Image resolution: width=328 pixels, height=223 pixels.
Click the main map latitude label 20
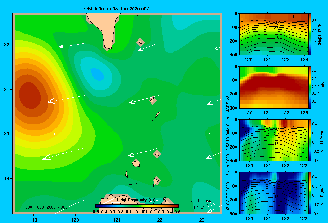pos(6,134)
